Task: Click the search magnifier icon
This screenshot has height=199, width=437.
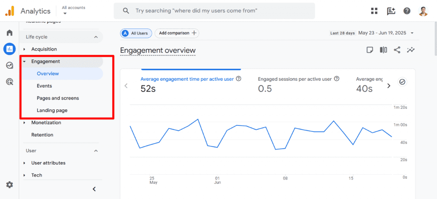Action: point(126,11)
